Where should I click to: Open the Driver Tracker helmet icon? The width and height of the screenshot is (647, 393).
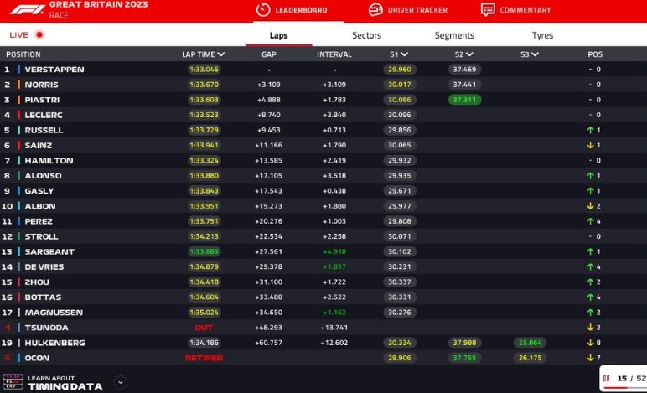click(375, 10)
